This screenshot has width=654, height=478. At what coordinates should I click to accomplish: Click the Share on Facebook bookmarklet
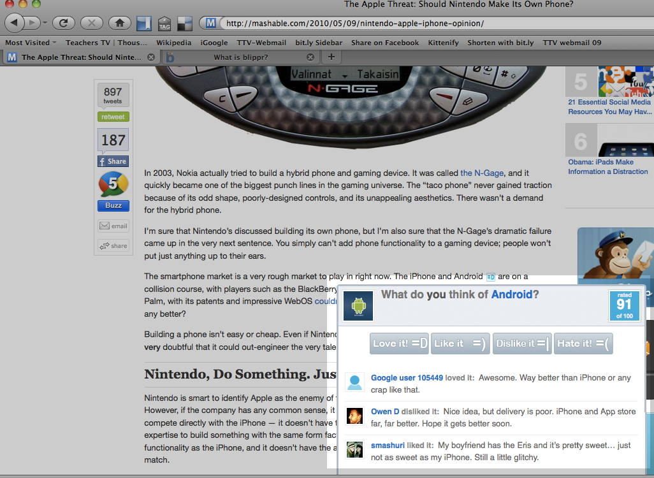[x=385, y=43]
